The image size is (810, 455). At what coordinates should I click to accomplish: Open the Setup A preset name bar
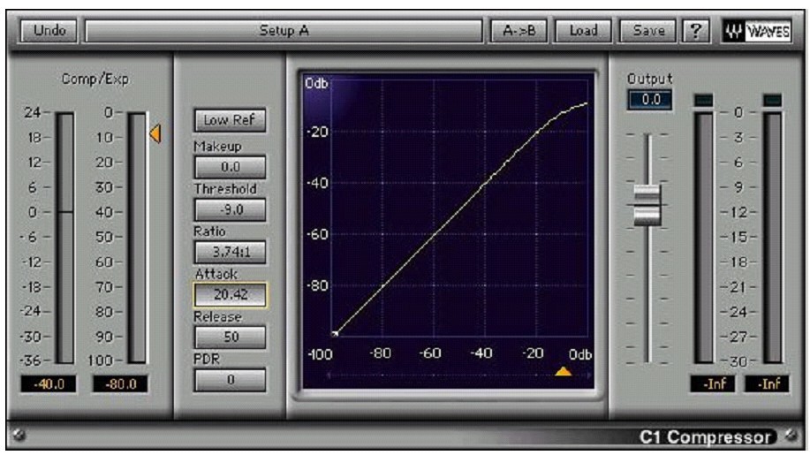(284, 30)
